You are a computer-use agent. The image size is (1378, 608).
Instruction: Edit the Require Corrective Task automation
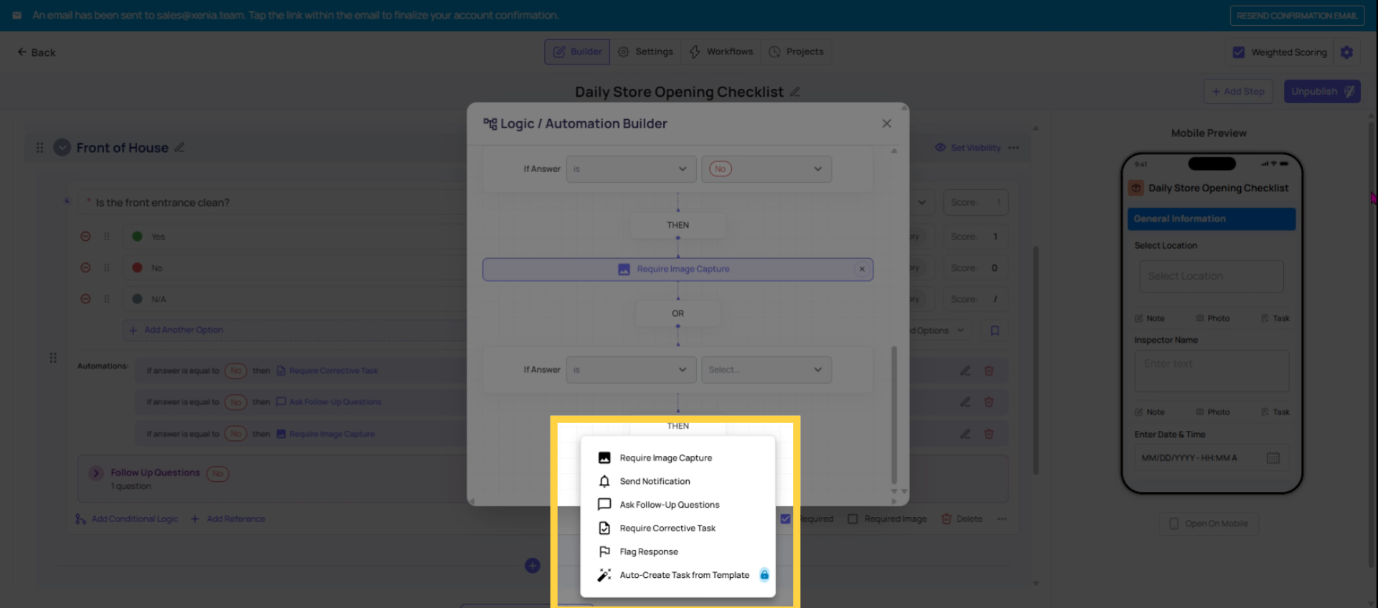(x=965, y=371)
